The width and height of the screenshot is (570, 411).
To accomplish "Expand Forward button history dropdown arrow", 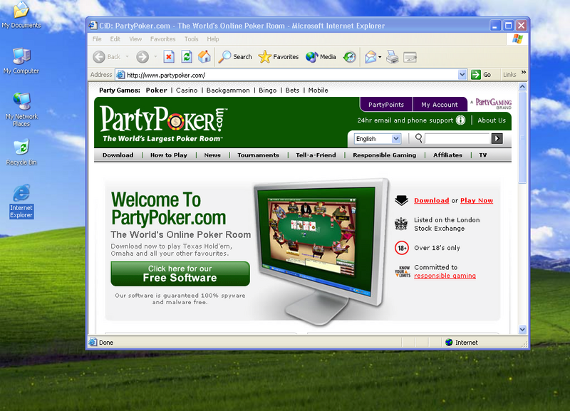I will (x=155, y=57).
